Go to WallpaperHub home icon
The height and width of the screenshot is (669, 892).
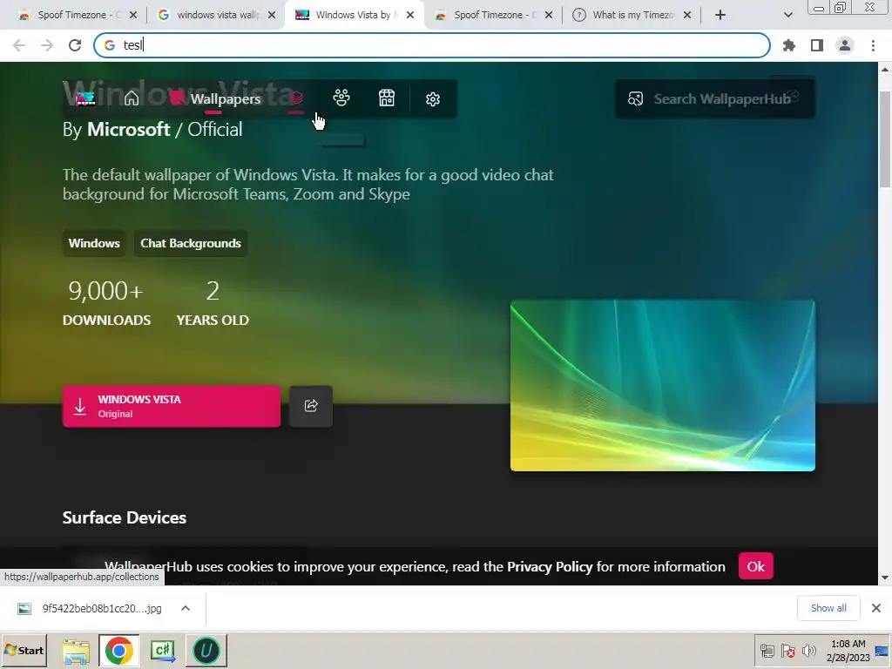pyautogui.click(x=132, y=99)
